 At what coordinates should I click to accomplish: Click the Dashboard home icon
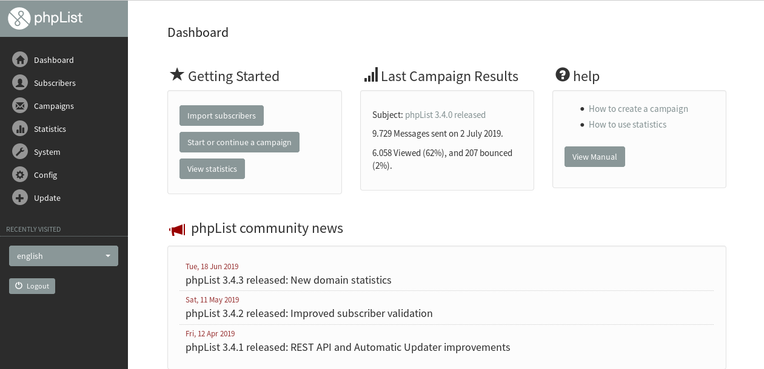(x=20, y=60)
